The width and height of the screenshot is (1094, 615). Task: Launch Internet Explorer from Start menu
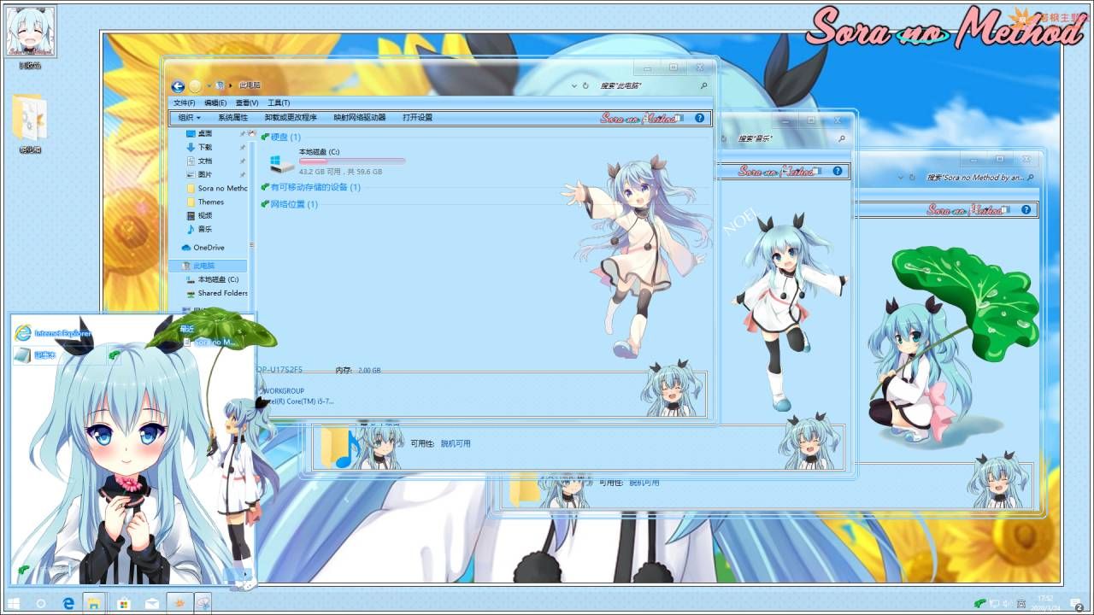click(53, 333)
